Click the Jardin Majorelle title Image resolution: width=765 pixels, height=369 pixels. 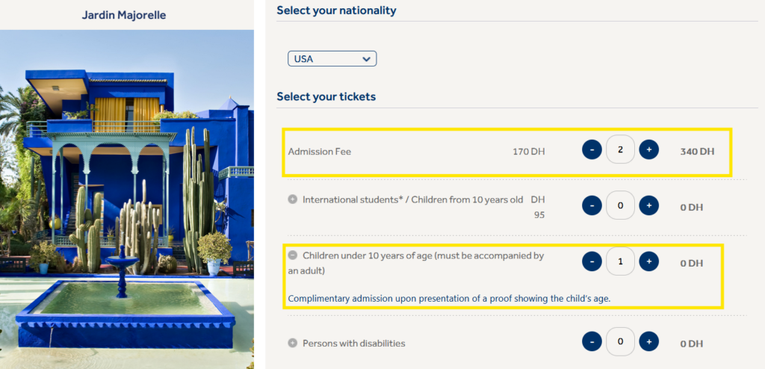click(124, 15)
